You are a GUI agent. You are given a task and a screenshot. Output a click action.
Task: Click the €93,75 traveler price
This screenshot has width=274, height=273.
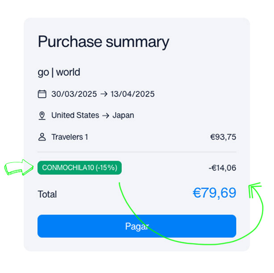tap(223, 137)
